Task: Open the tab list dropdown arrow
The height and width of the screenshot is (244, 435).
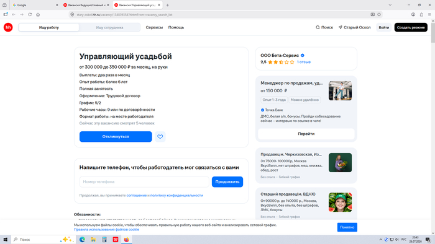Action: point(390,5)
